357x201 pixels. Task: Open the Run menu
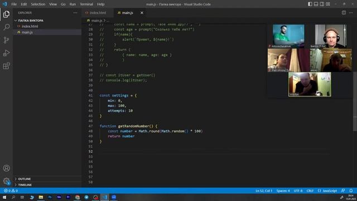pos(73,4)
